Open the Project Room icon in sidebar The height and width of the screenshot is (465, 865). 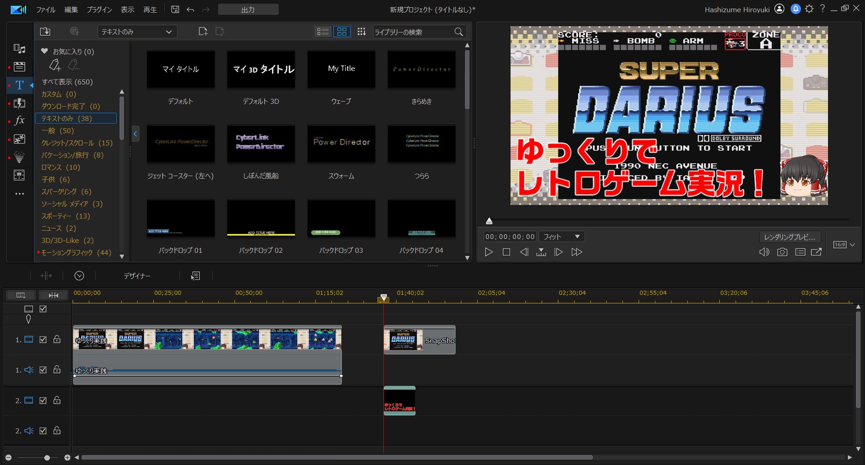19,67
